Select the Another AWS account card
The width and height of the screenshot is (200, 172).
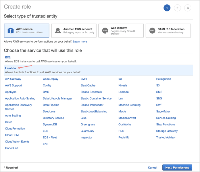pos(74,30)
